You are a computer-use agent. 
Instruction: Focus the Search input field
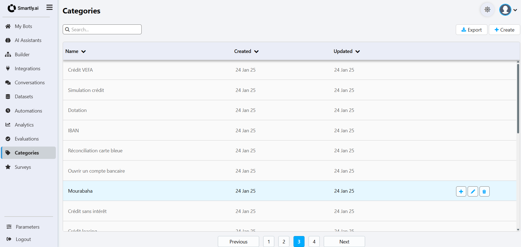point(102,29)
